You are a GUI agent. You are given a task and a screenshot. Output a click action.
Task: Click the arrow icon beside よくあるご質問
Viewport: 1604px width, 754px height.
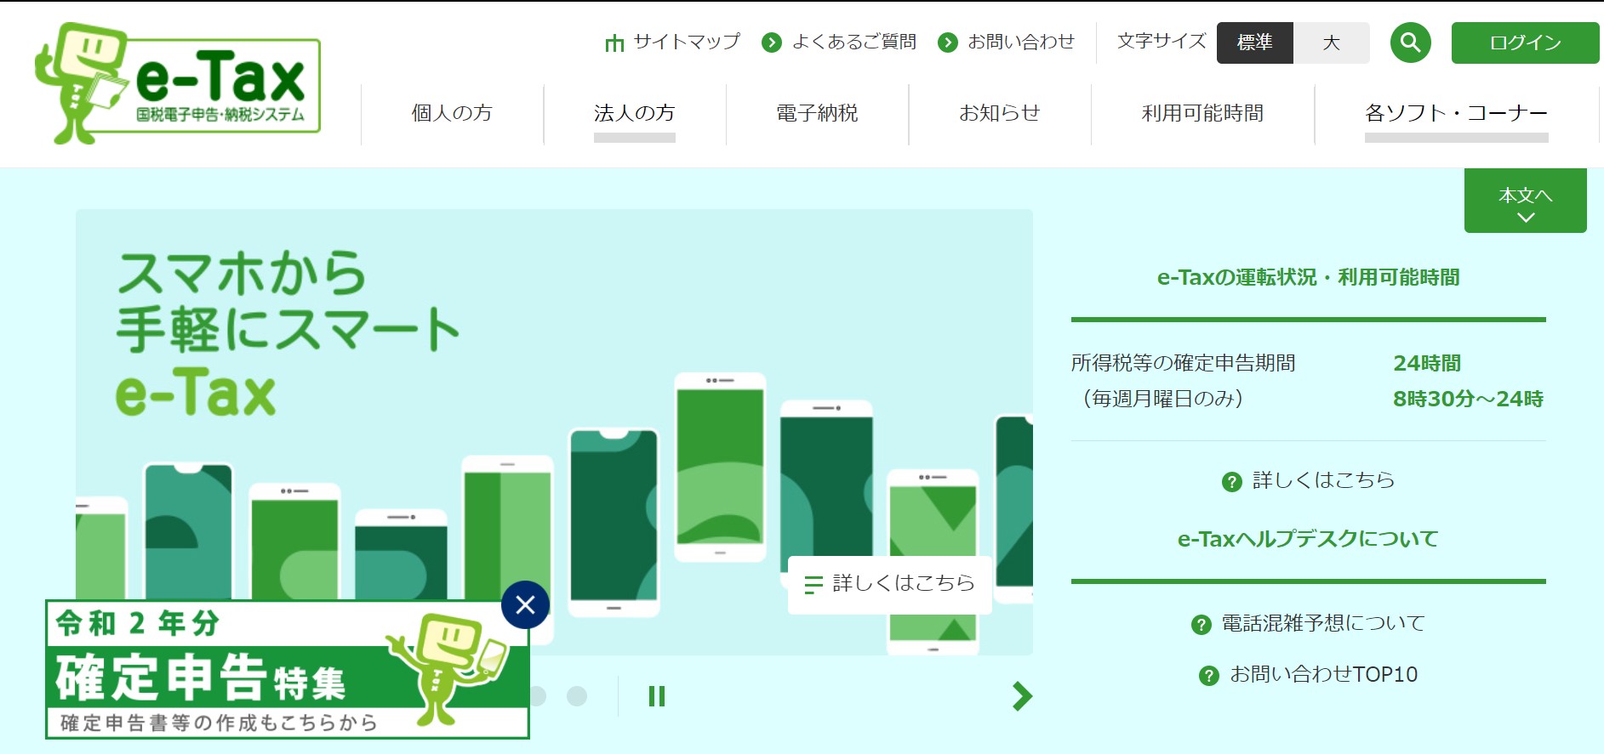(x=772, y=43)
